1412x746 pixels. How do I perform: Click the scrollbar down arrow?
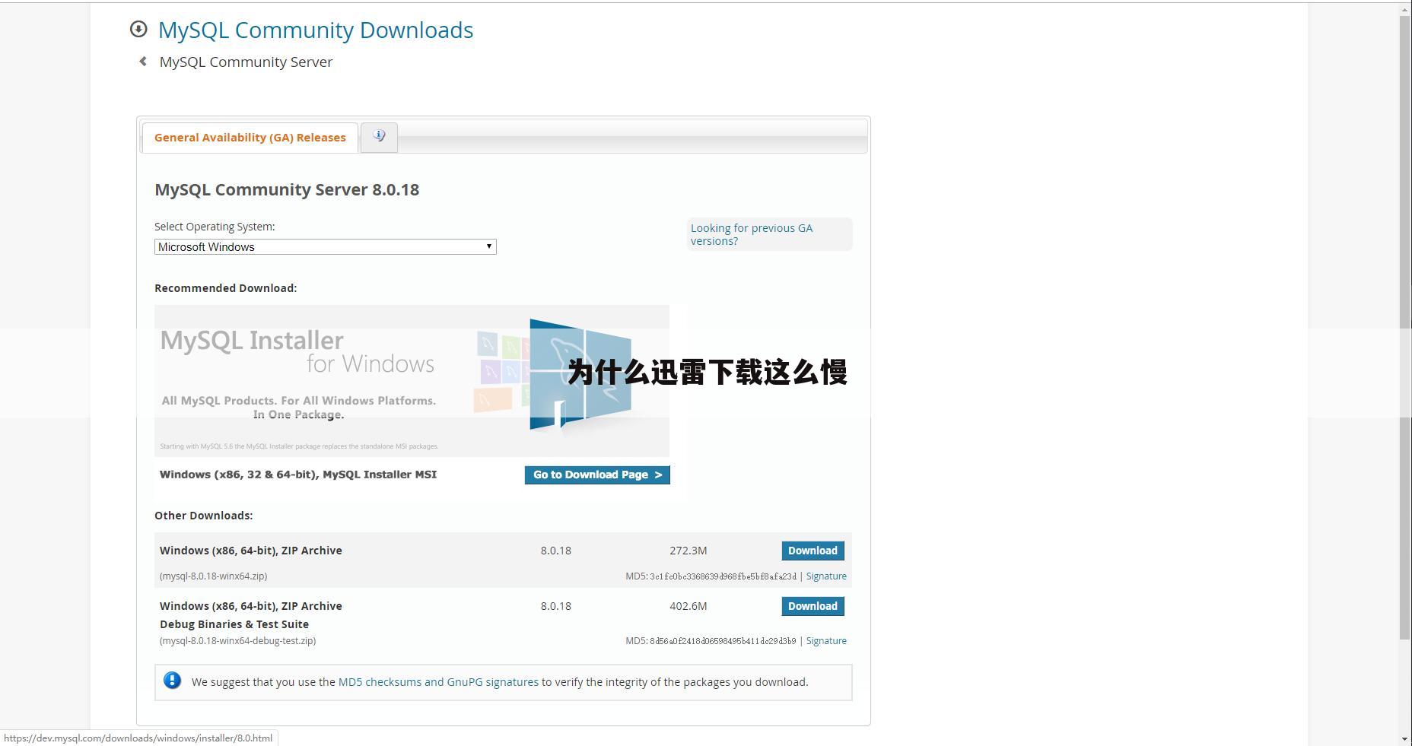1405,738
